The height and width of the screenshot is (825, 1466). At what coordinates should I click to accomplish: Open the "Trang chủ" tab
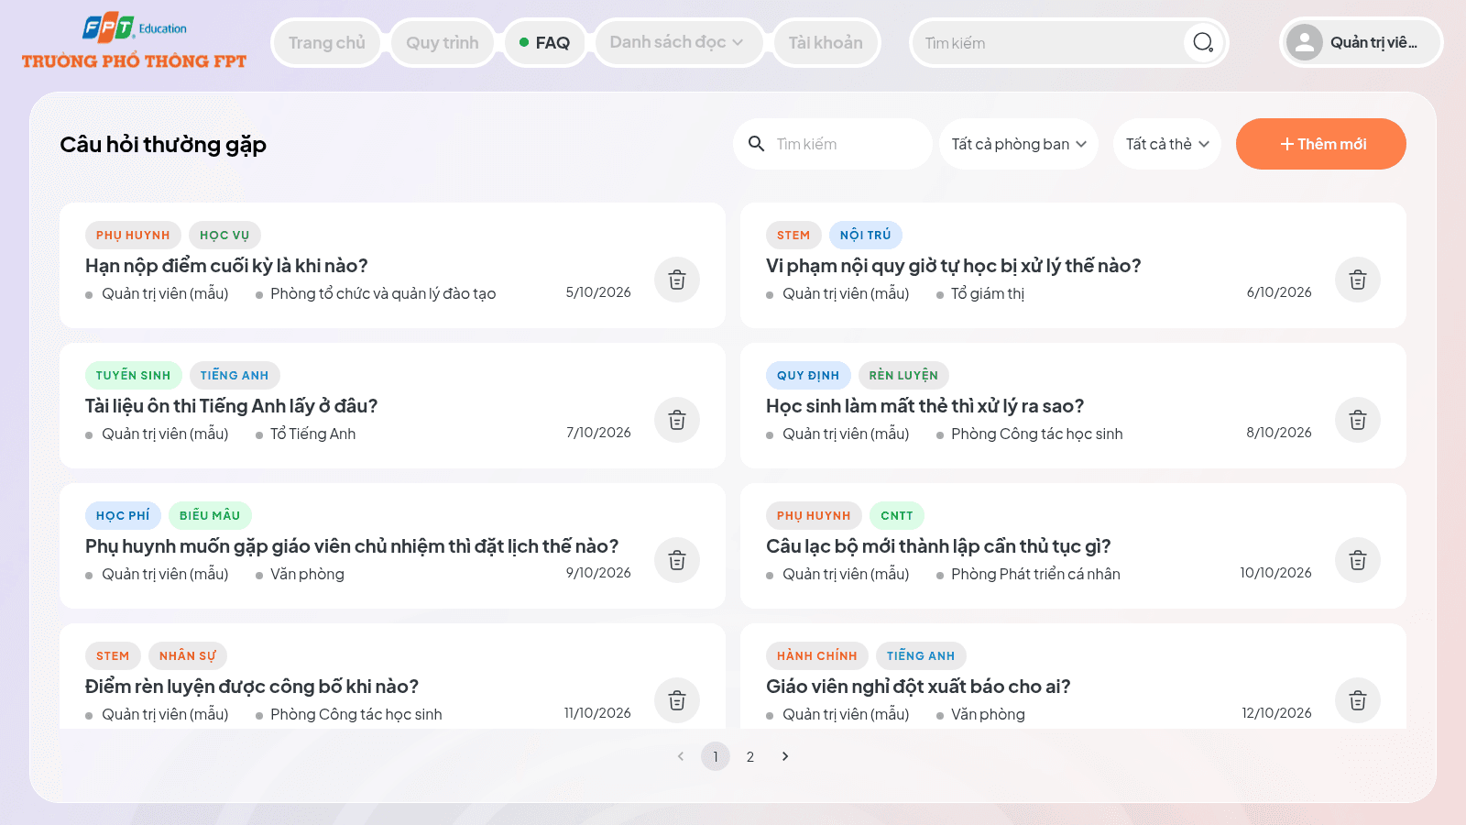click(x=327, y=43)
